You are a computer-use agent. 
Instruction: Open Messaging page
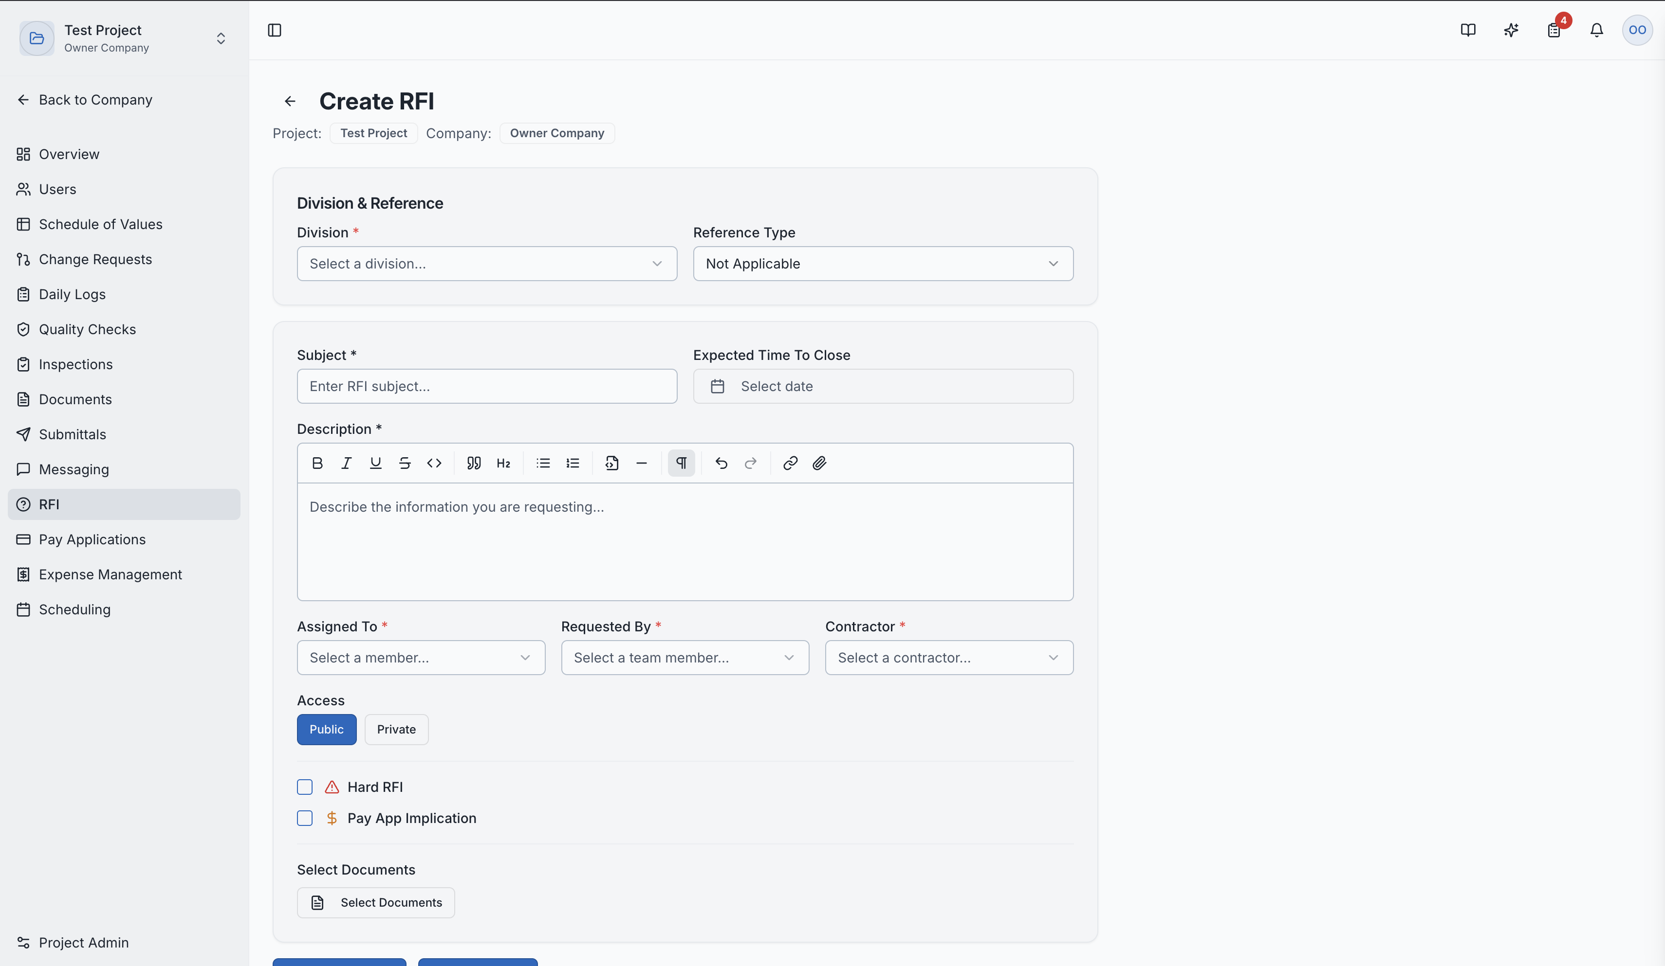(x=124, y=469)
